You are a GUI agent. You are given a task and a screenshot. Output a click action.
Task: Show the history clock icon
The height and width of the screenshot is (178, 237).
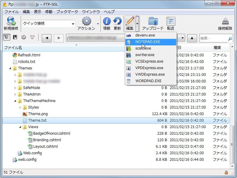[24, 37]
